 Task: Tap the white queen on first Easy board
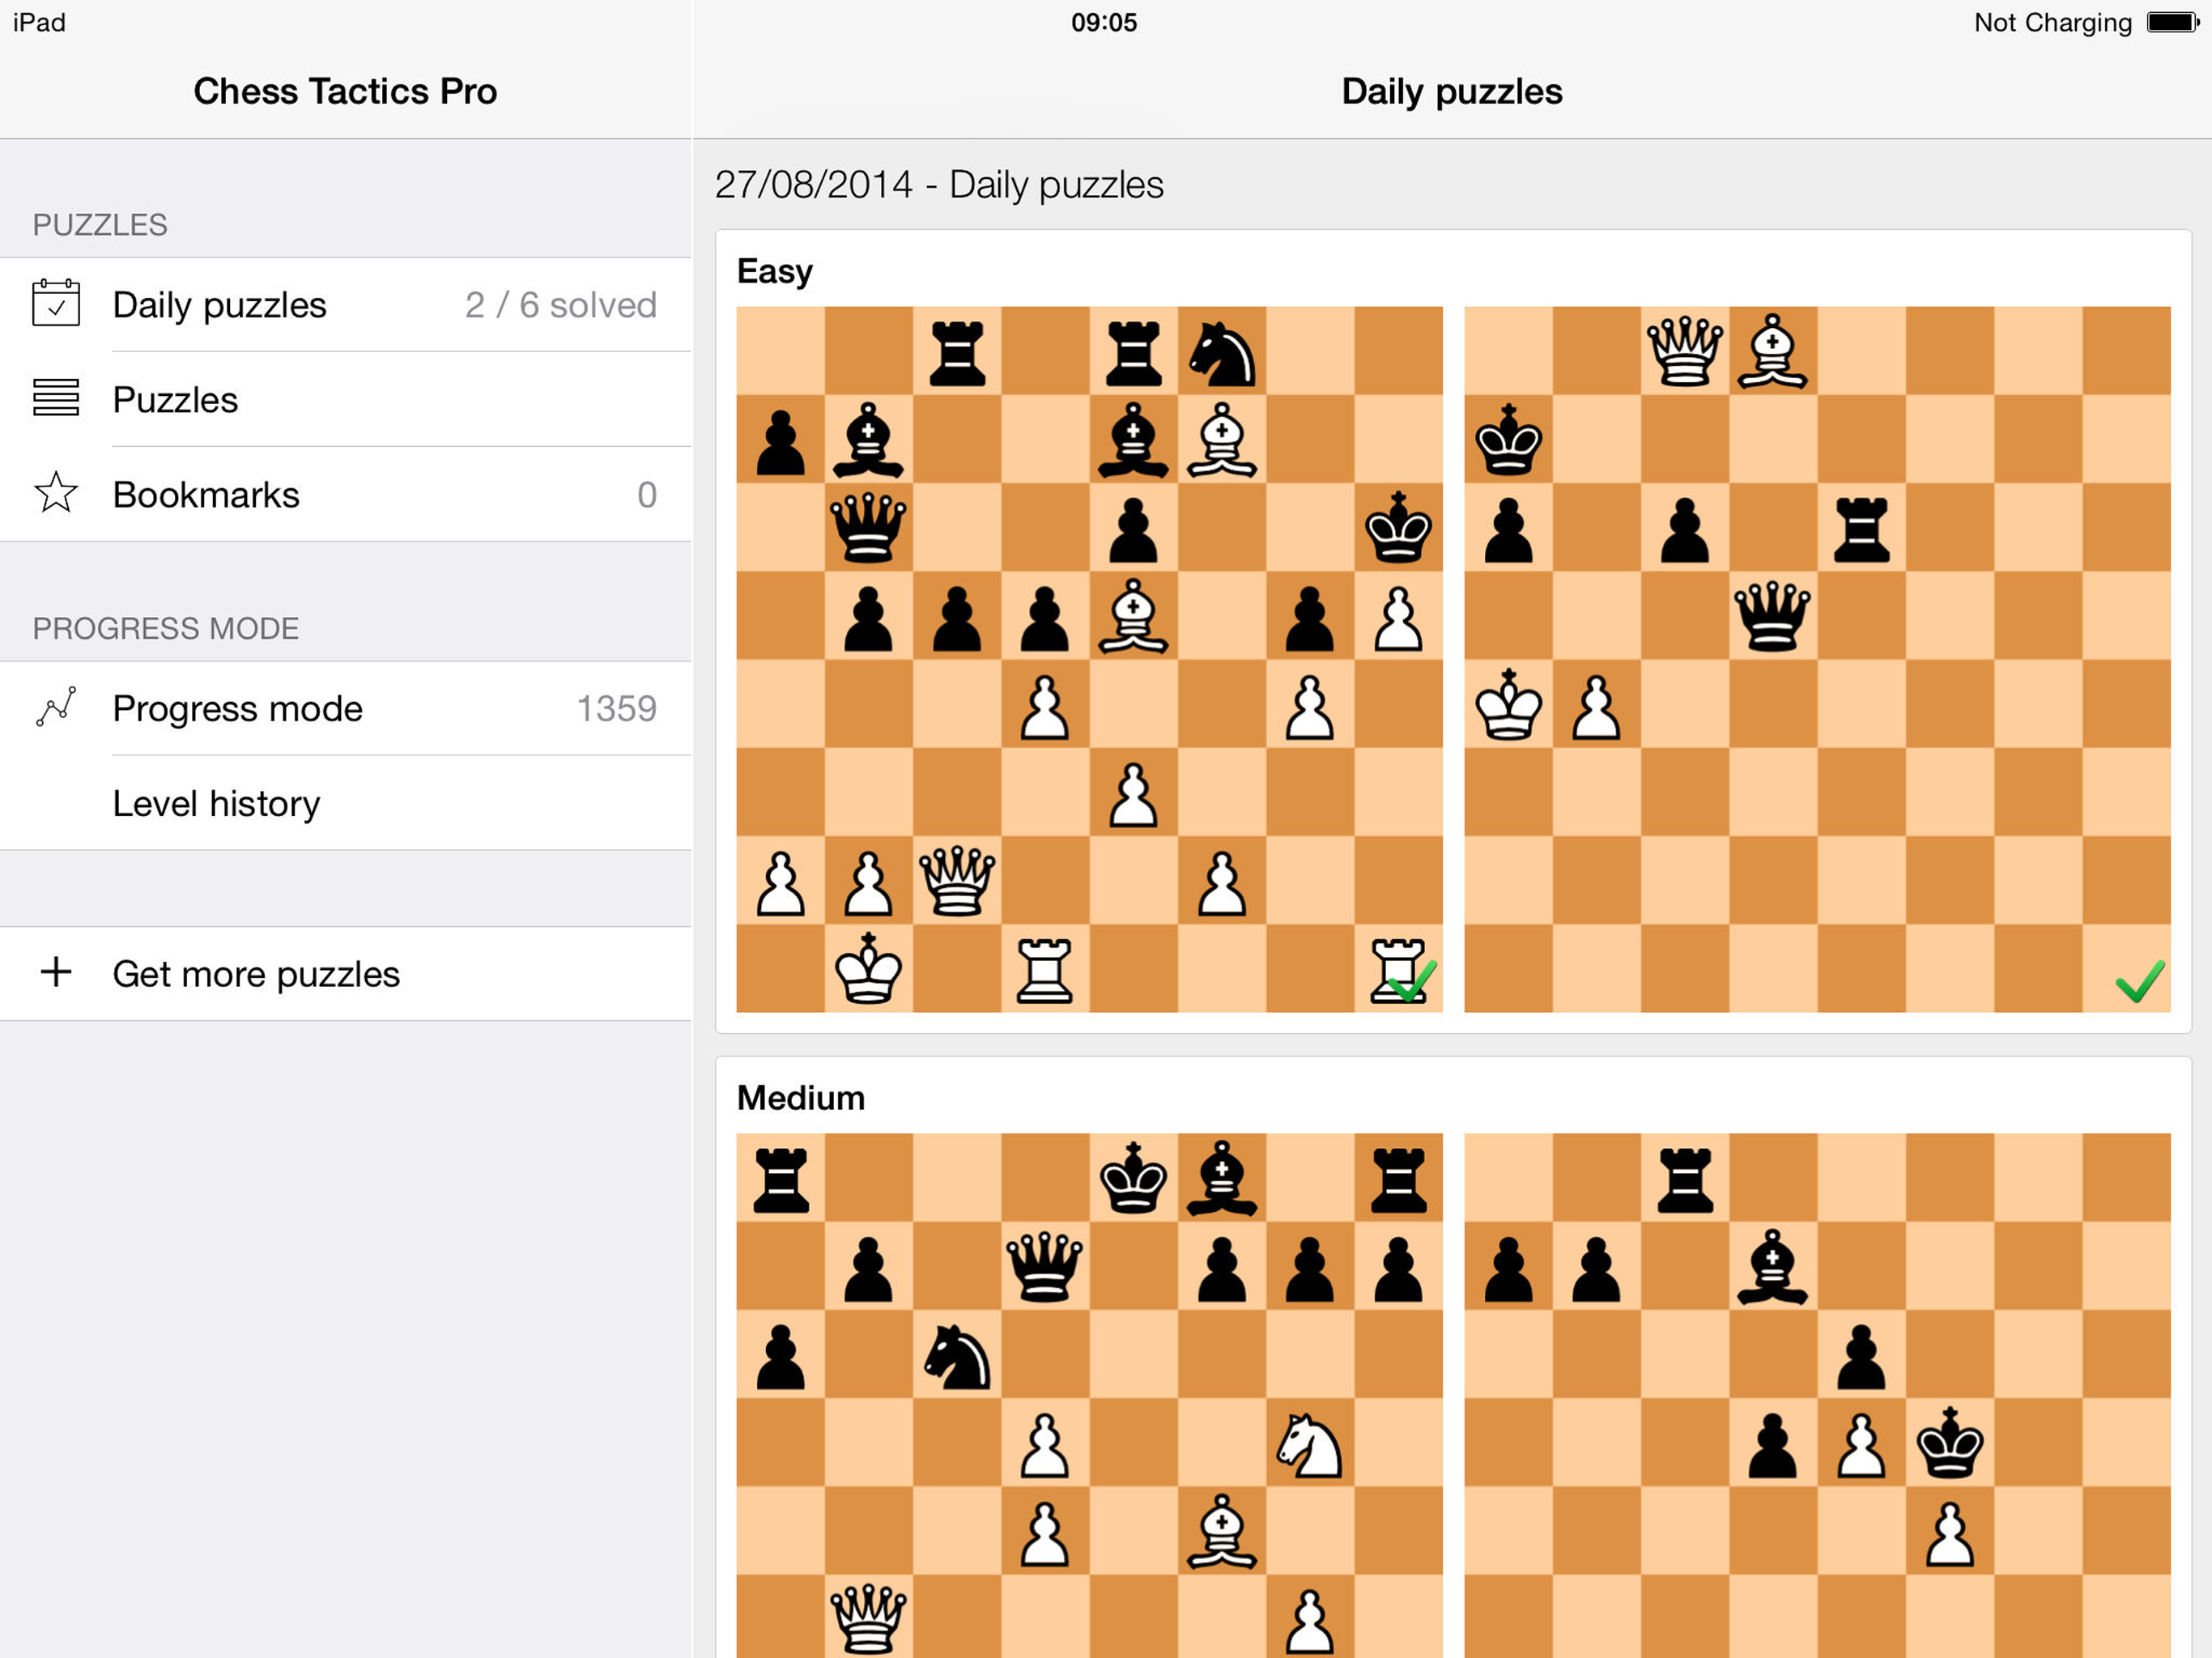pos(957,880)
